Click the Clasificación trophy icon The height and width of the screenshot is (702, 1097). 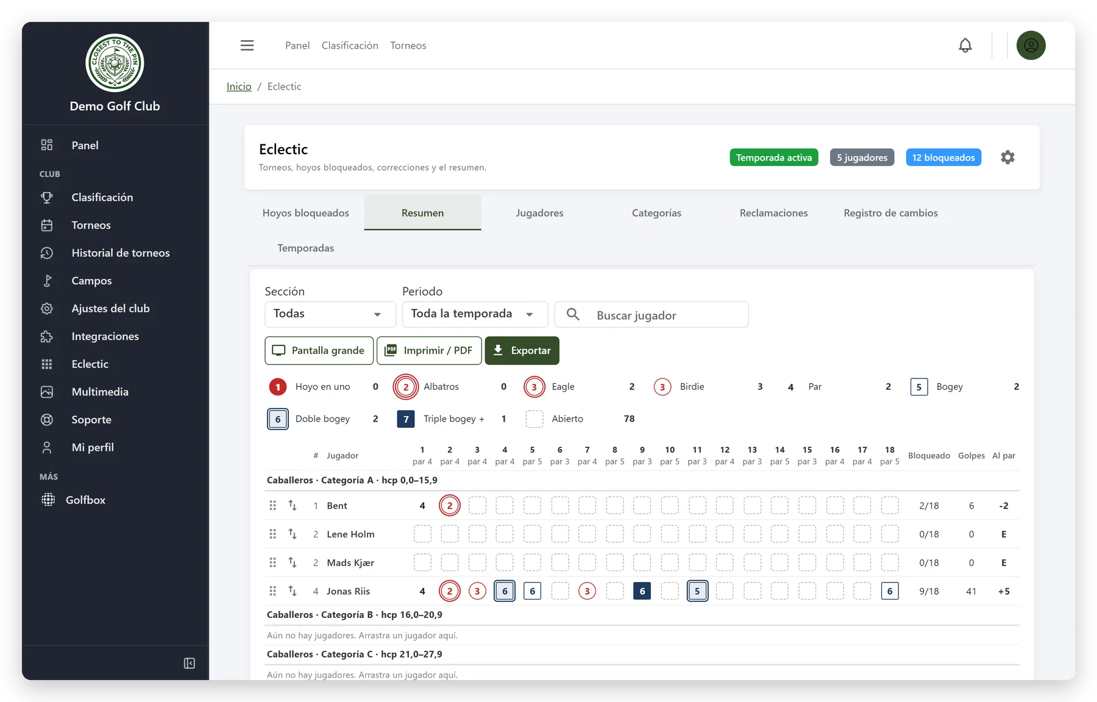[47, 197]
